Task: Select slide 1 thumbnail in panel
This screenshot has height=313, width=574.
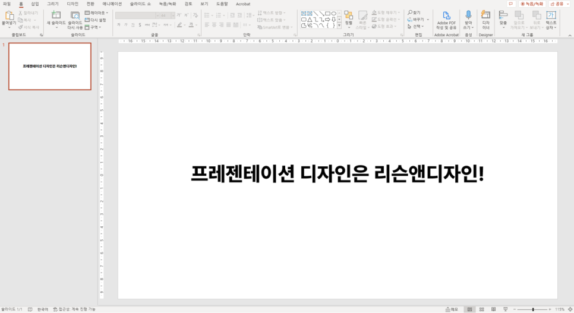Action: tap(50, 67)
